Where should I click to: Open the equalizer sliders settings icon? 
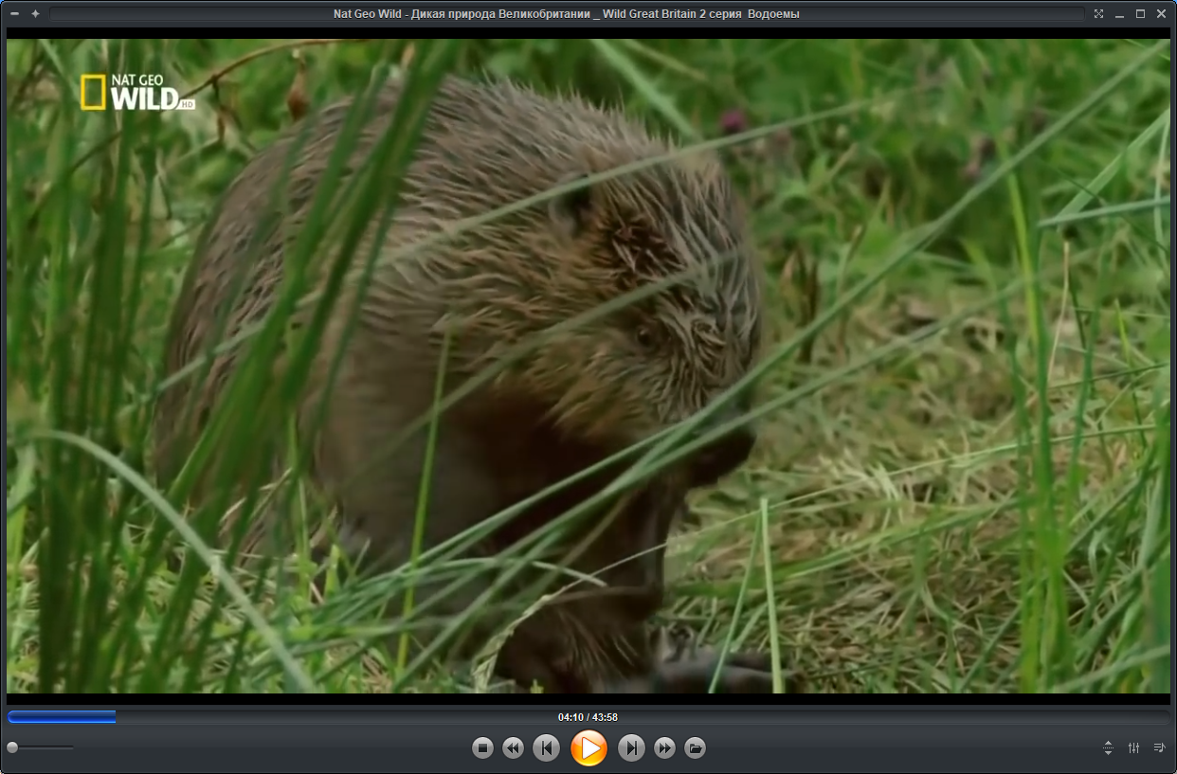click(x=1134, y=748)
